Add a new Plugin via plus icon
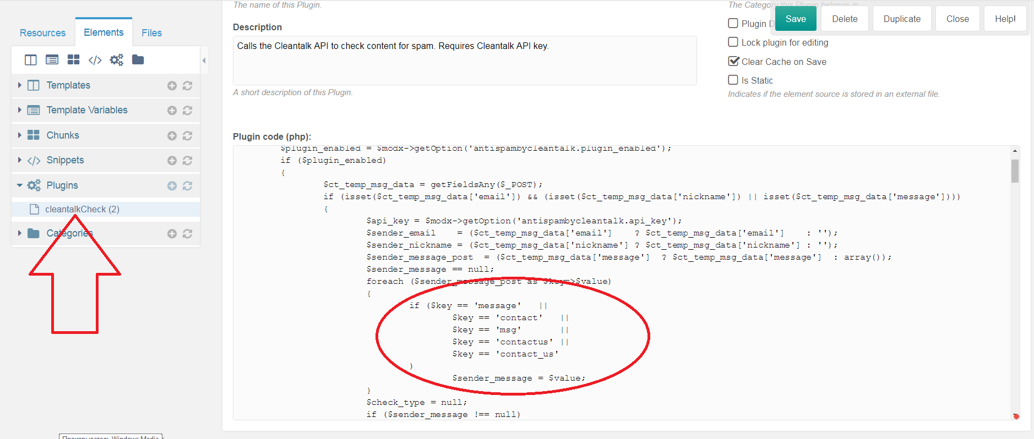 coord(172,186)
